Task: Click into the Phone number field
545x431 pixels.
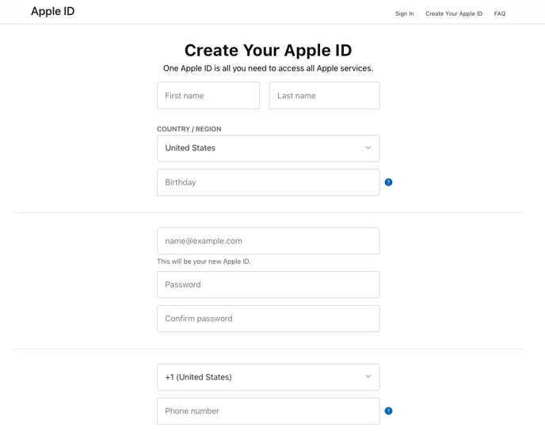Action: click(268, 411)
